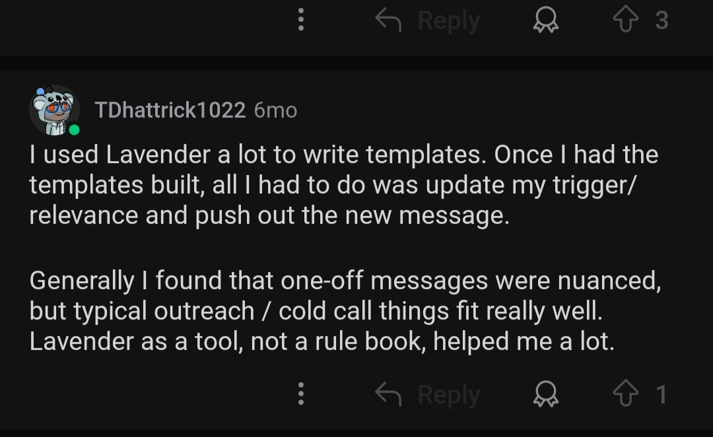Image resolution: width=713 pixels, height=437 pixels.
Task: Tap the dark divider between the comments
Action: (356, 63)
